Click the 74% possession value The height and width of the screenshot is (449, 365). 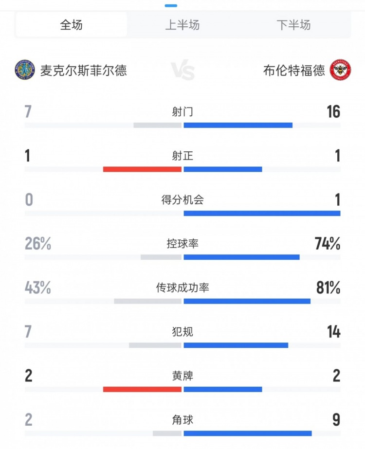point(327,244)
